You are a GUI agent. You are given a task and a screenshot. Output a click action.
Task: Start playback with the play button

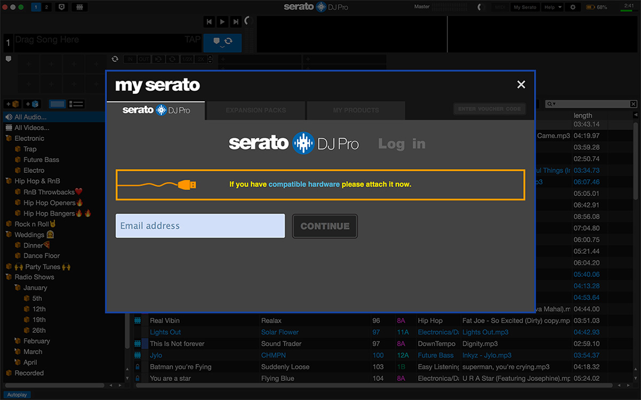pos(222,22)
